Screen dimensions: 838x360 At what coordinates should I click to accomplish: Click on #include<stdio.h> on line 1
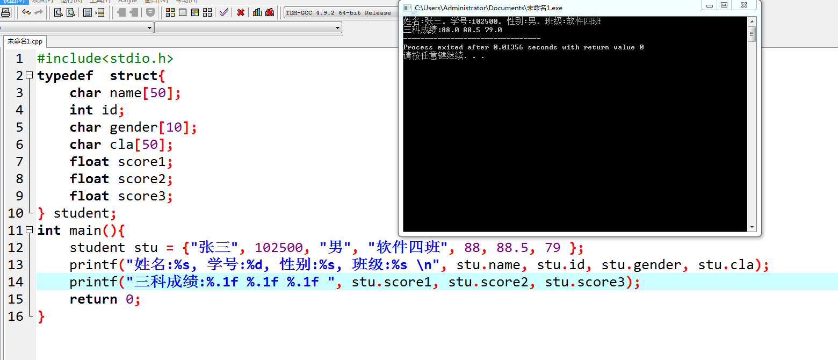tap(105, 58)
